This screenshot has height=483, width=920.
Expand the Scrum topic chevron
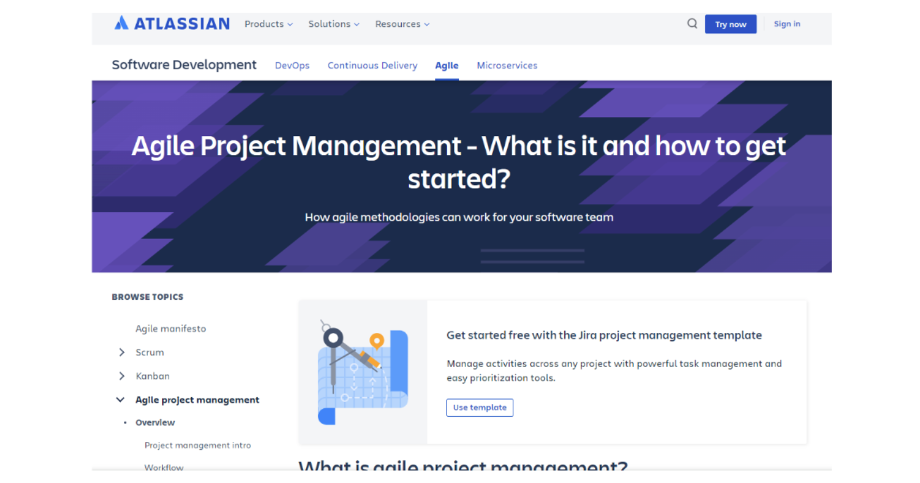pyautogui.click(x=121, y=352)
